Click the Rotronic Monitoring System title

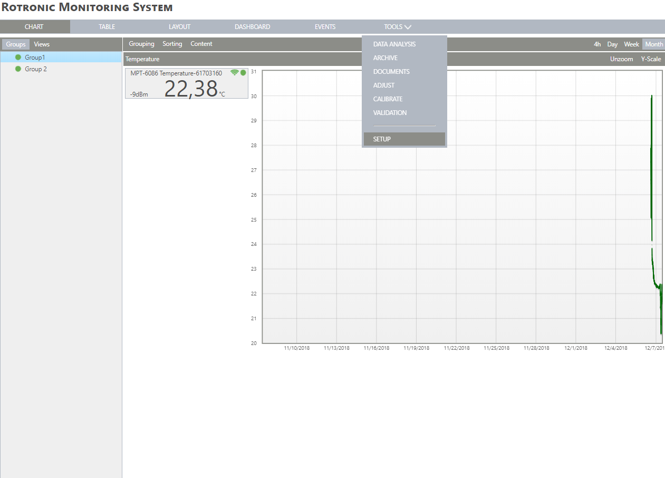pos(87,8)
